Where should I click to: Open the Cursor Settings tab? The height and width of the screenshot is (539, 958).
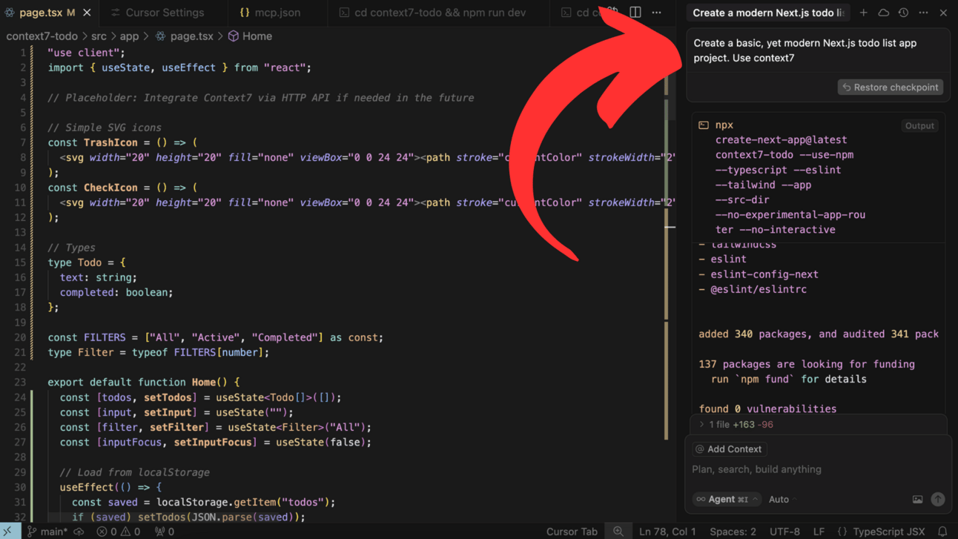pos(157,13)
